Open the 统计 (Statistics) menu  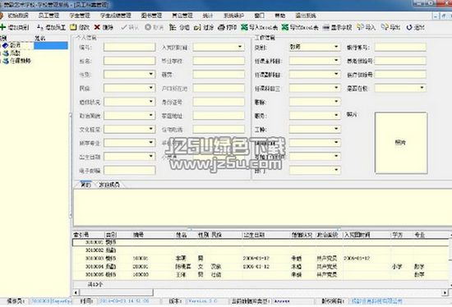(x=208, y=16)
